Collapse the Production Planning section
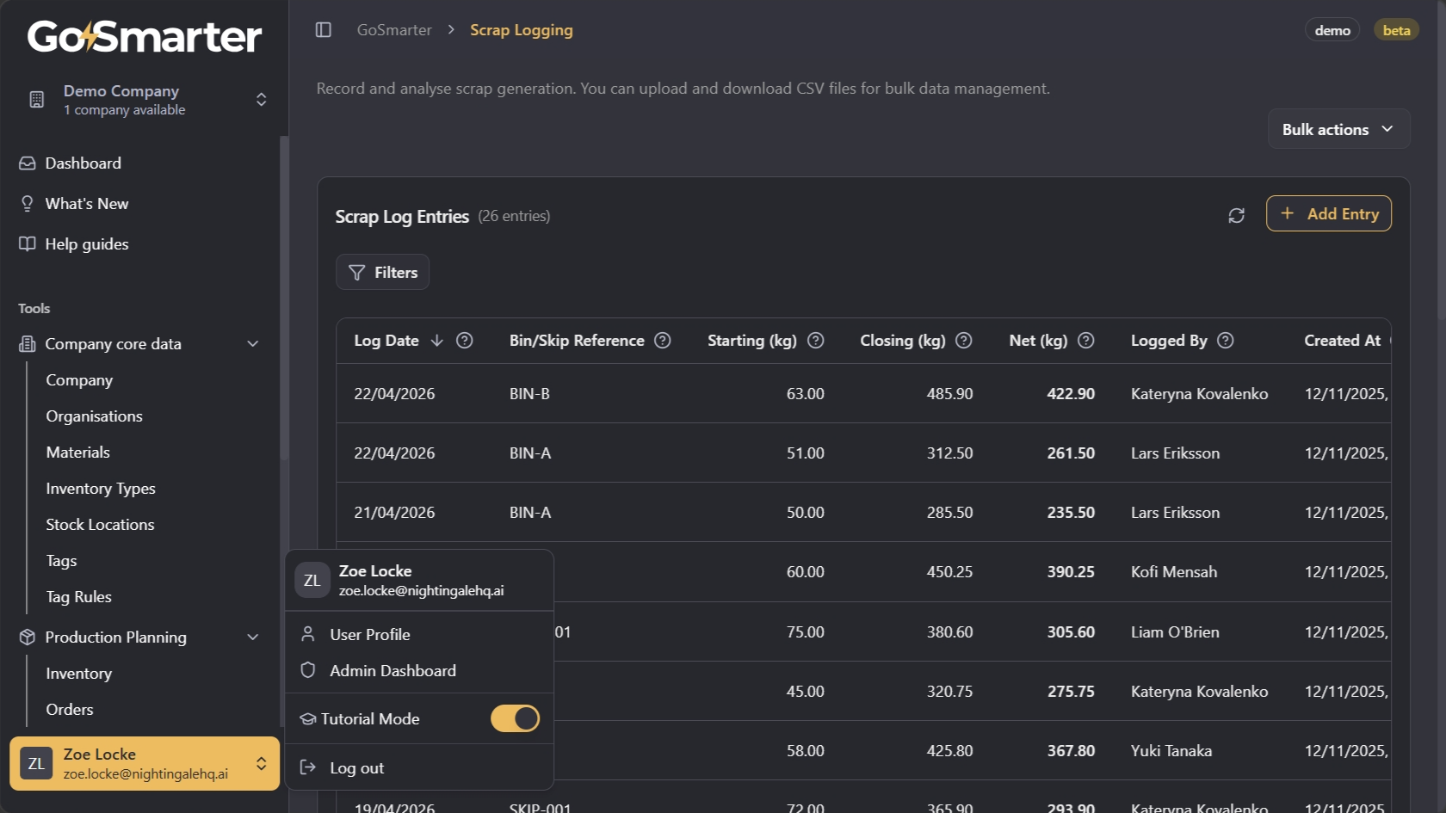 click(252, 637)
